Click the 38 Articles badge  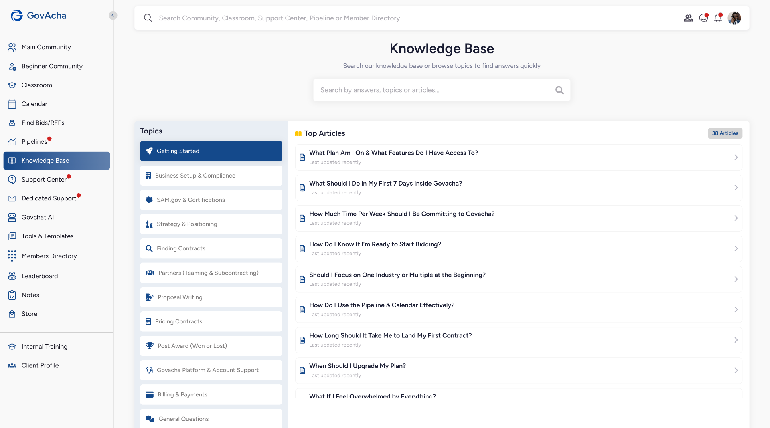tap(725, 133)
